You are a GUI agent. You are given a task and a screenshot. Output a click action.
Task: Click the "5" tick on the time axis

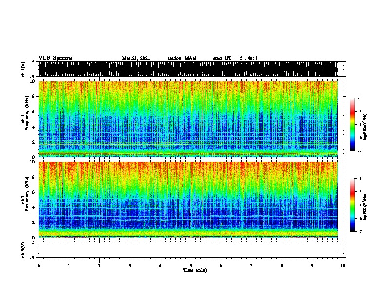point(191,266)
